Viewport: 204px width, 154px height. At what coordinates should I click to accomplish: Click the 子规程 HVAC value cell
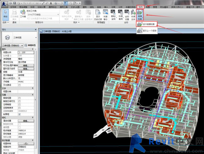26,82
